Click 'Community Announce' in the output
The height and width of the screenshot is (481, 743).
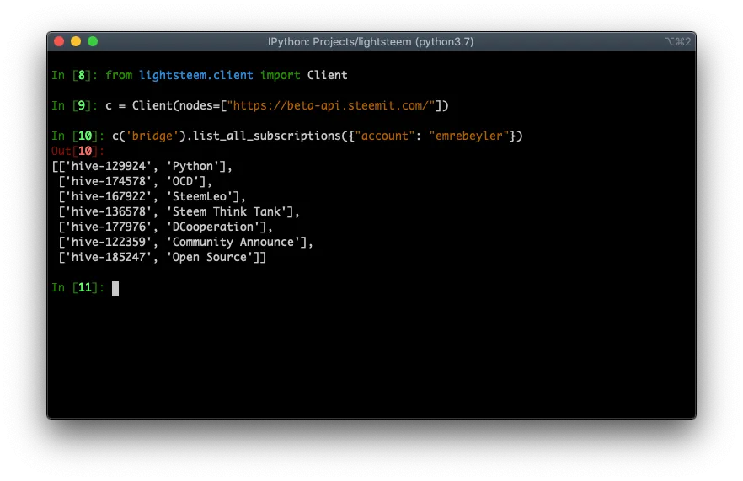(x=233, y=242)
